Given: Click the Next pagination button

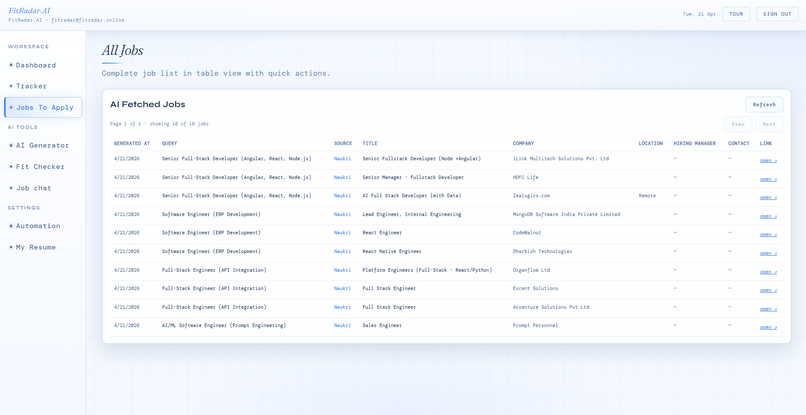Looking at the screenshot, I should point(769,124).
